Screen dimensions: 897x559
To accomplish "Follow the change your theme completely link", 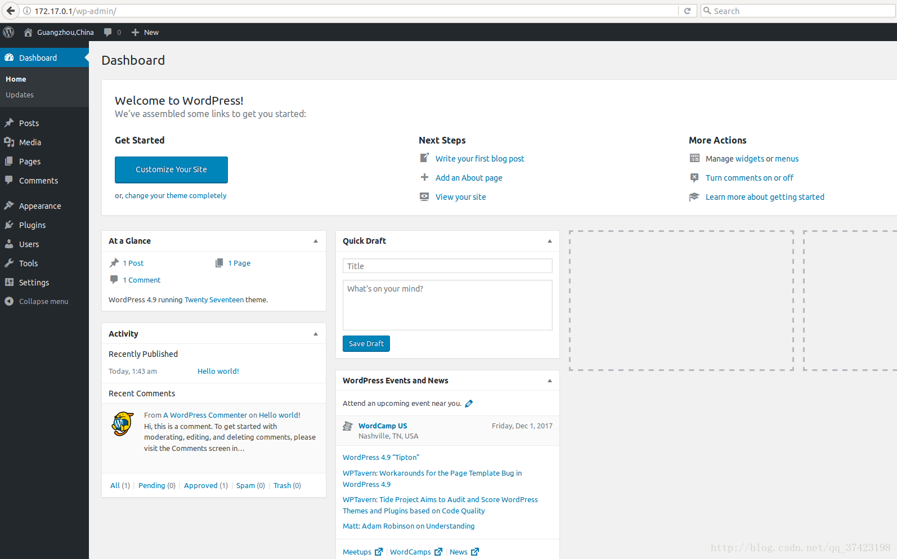I will tap(176, 195).
